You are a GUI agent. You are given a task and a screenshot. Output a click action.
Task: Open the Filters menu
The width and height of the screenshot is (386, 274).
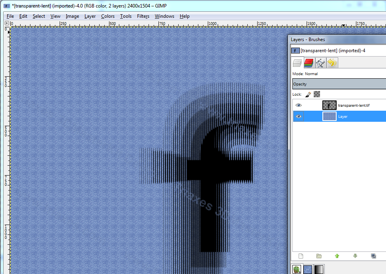[143, 16]
